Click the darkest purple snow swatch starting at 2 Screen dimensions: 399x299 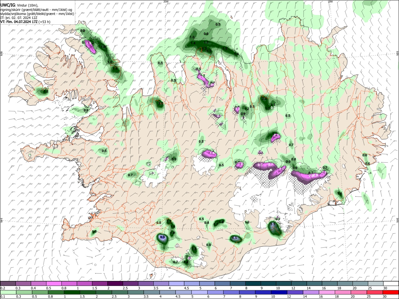[115, 283]
